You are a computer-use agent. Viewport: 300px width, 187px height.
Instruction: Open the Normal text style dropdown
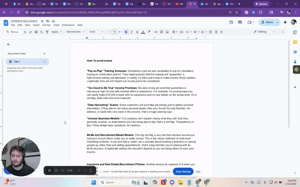click(x=75, y=32)
